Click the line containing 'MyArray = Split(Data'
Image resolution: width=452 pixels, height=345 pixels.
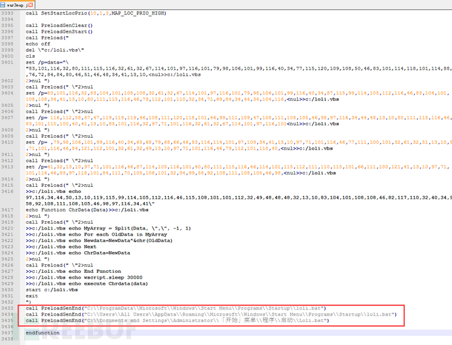108,228
